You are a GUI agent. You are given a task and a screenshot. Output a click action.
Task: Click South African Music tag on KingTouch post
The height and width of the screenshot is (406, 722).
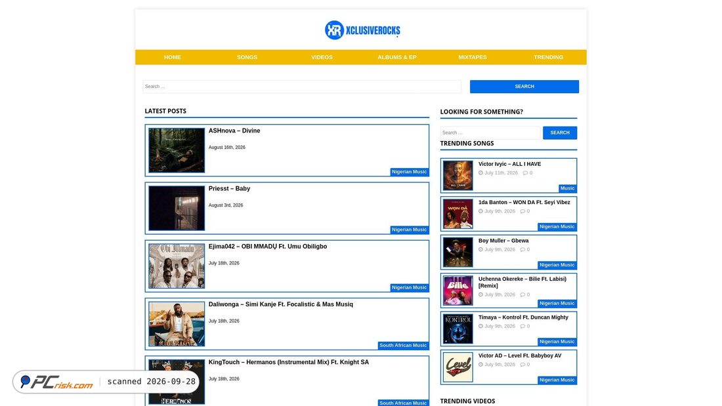[403, 403]
